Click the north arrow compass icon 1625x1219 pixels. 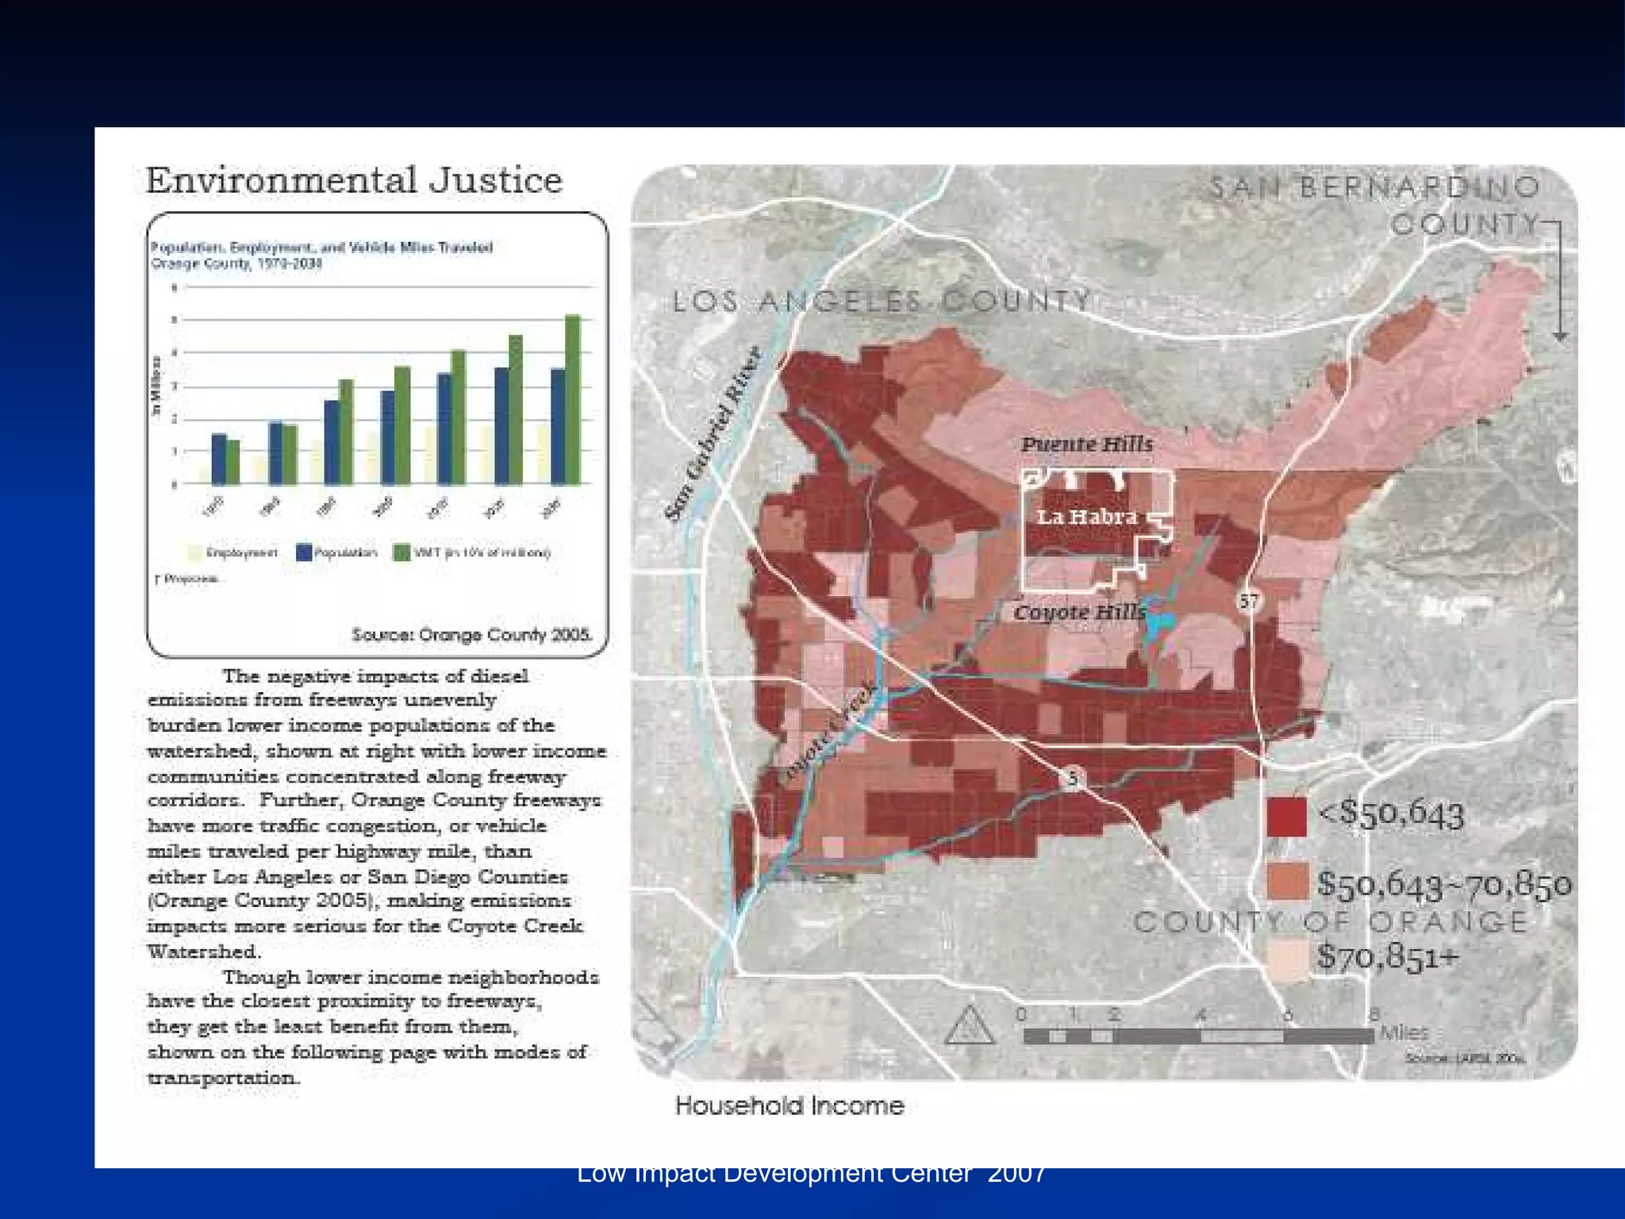[970, 1025]
